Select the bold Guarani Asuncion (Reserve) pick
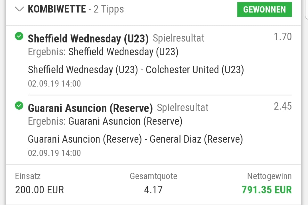The height and width of the screenshot is (205, 308). pos(90,108)
